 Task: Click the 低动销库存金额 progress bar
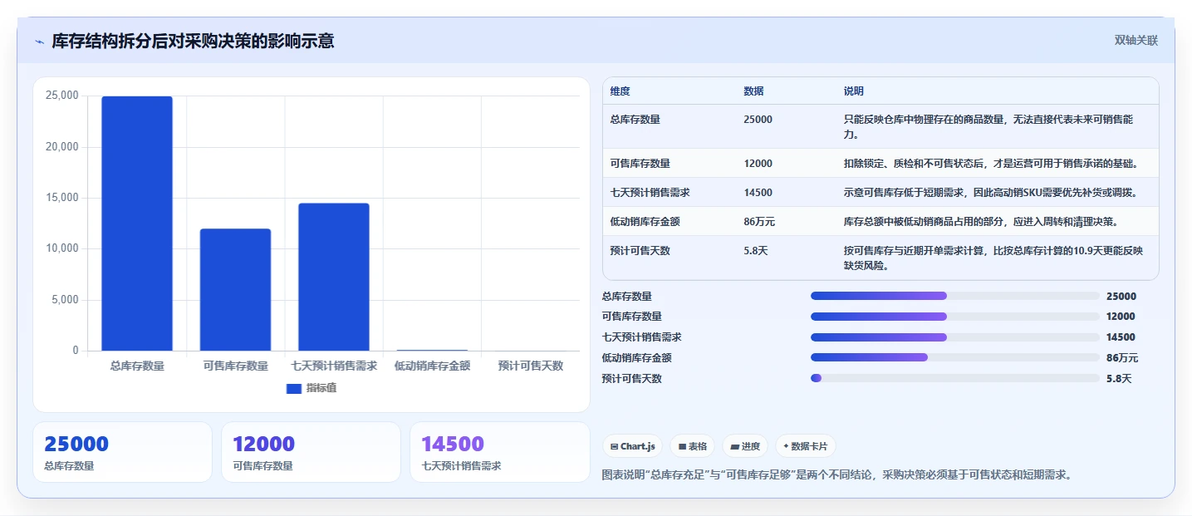[954, 357]
